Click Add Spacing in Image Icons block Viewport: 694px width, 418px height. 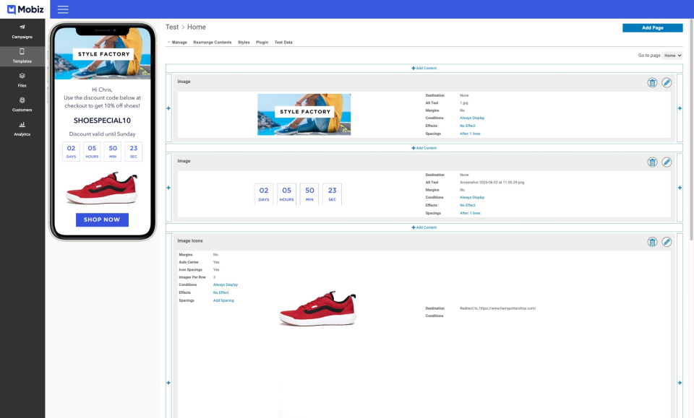tap(223, 300)
